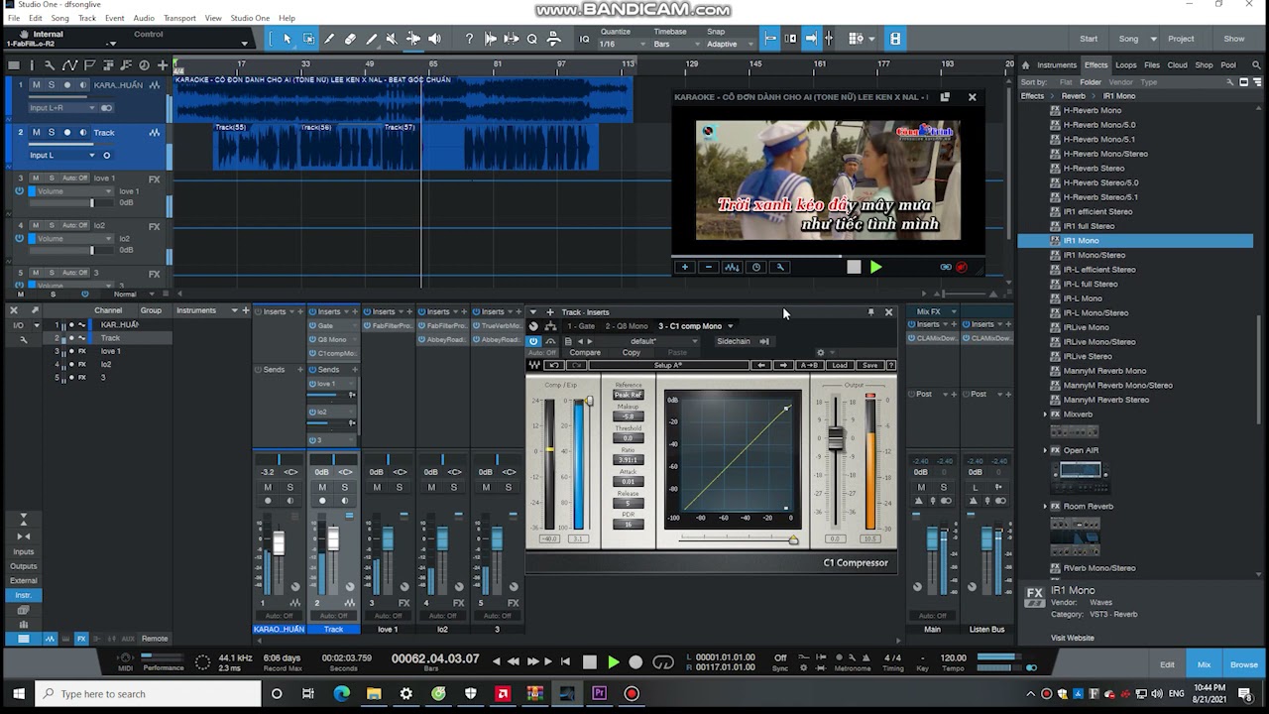Toggle the Loop button in transport

[663, 661]
